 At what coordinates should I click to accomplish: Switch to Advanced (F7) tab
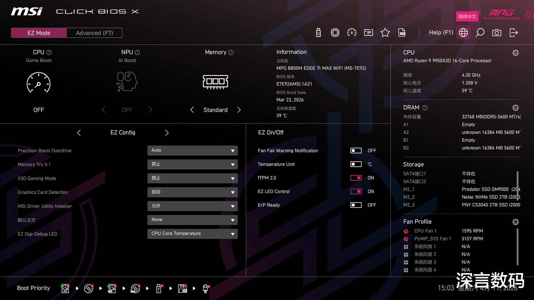tap(94, 33)
